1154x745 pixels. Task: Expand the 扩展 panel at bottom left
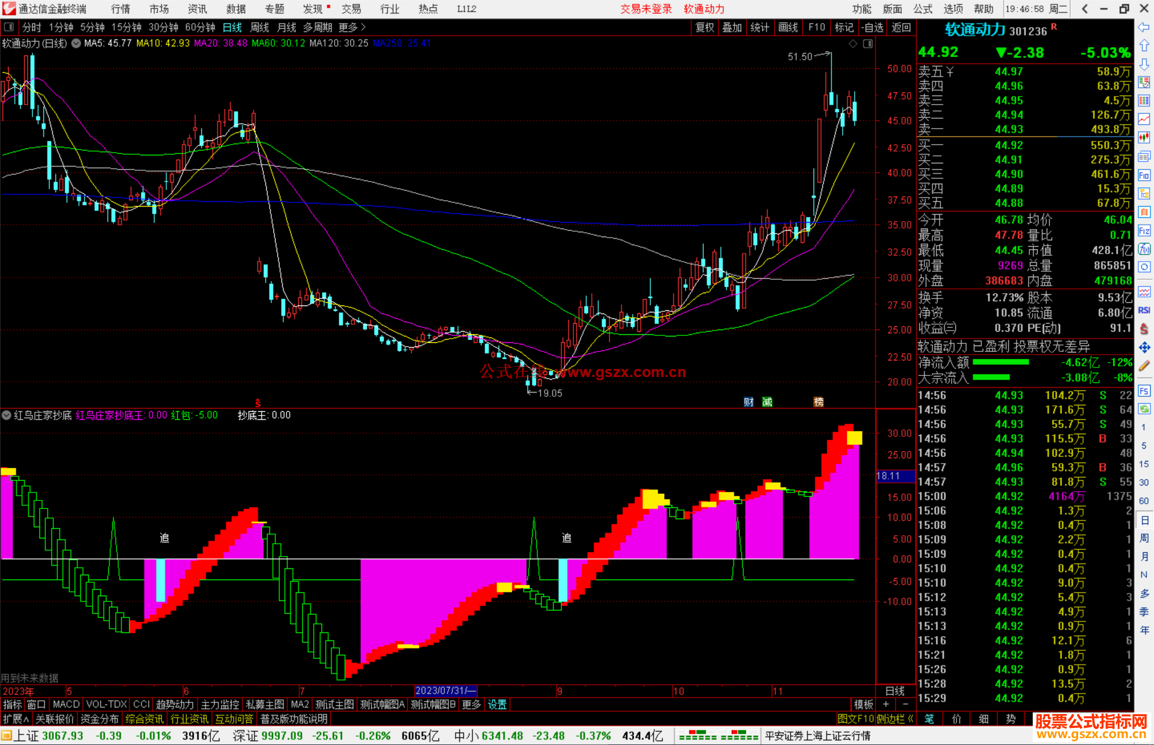(x=15, y=719)
